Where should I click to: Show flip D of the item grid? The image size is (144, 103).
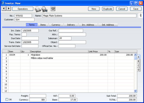139,69
